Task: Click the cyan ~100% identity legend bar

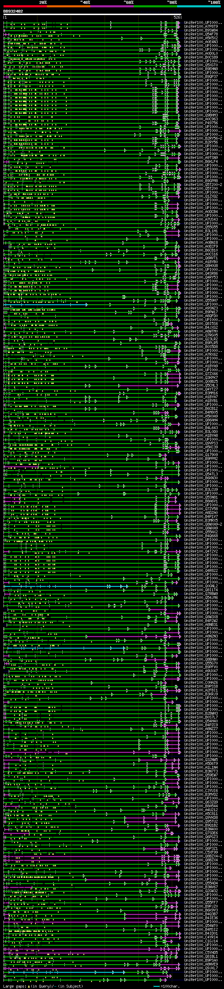Action: click(199, 6)
